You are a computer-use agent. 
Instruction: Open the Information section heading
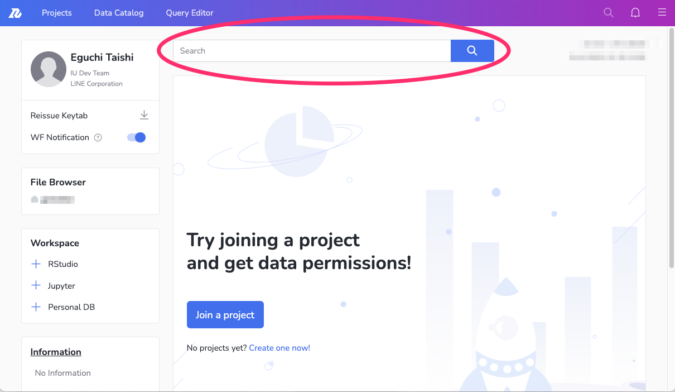tap(56, 352)
